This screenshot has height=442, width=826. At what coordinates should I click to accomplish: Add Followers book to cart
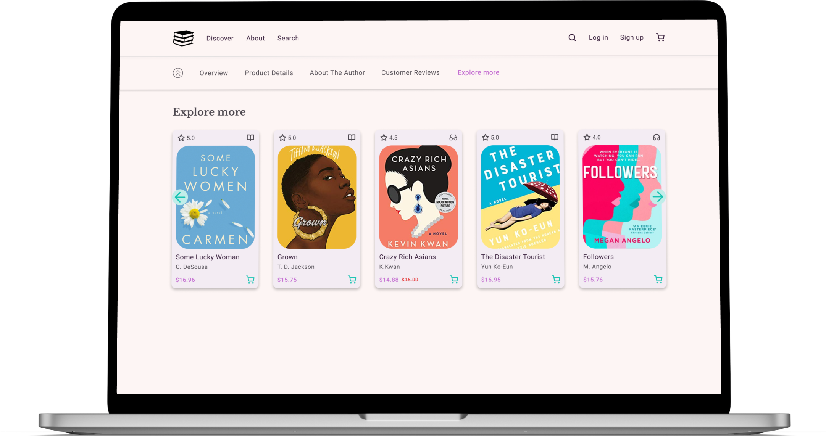[658, 280]
